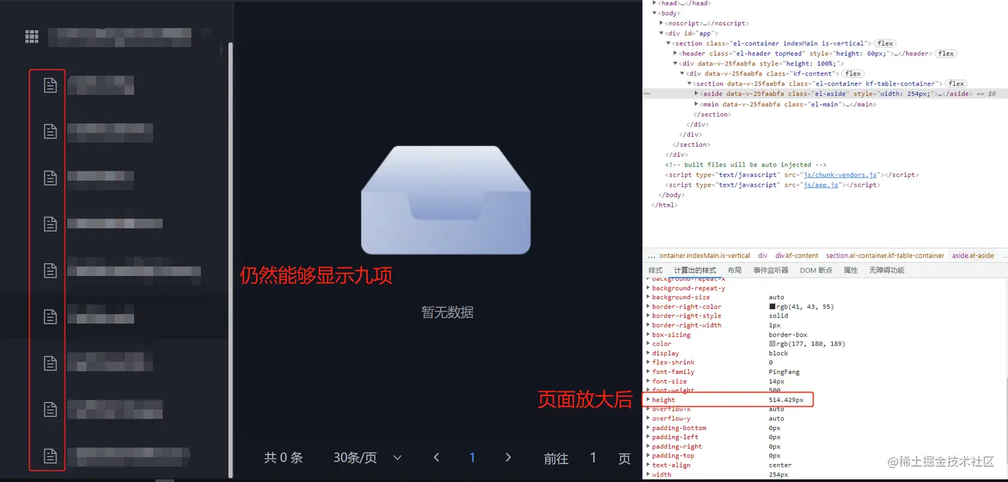Viewport: 1008px width, 482px height.
Task: Open the 无障碍功能 tab
Action: point(887,271)
